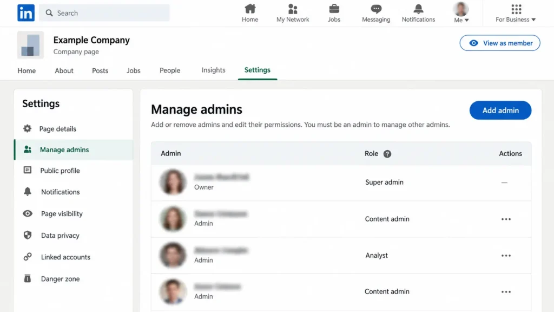Screen dimensions: 554x312
Task: Click the sidebar Notifications bell icon
Action: [x=27, y=192]
